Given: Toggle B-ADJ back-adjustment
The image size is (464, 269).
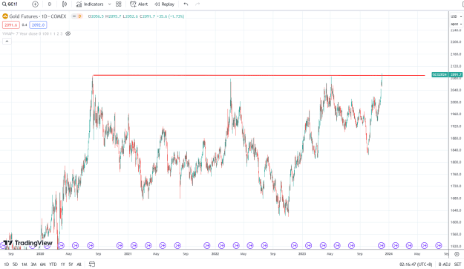Looking at the screenshot, I should pyautogui.click(x=444, y=265).
